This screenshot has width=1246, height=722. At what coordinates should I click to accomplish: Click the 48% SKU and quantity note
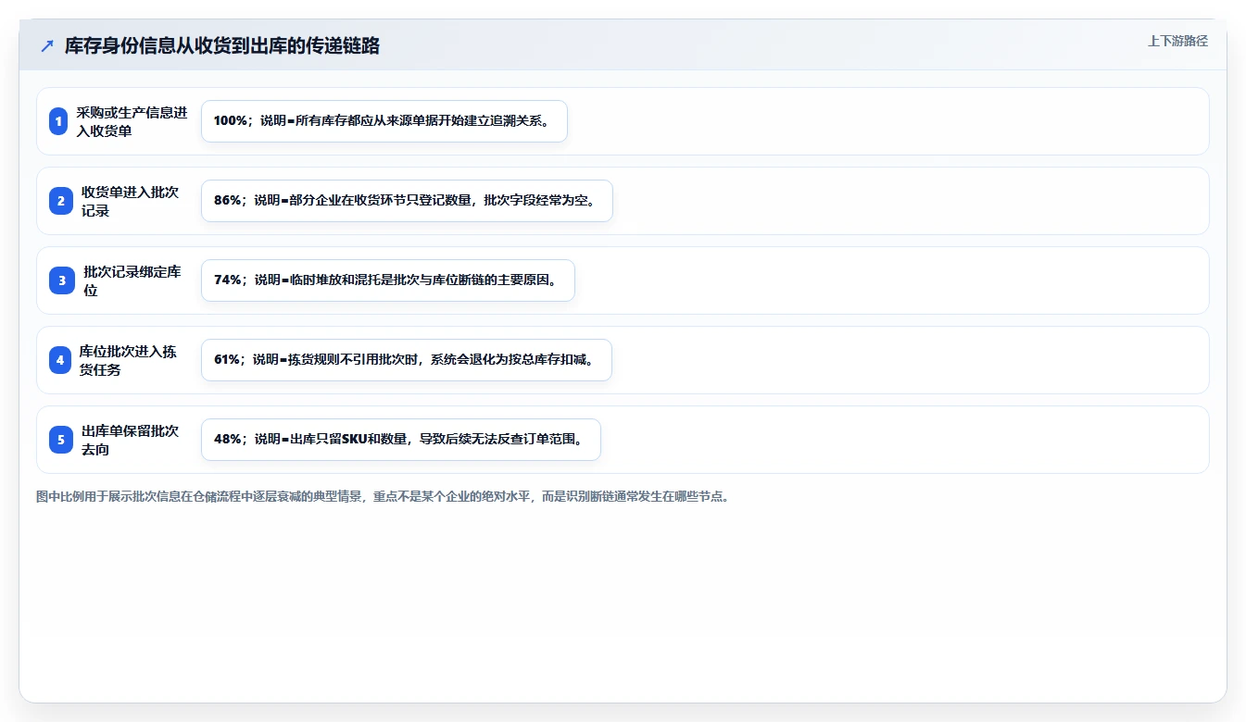pos(400,440)
